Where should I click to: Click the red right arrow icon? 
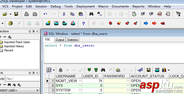pyautogui.click(x=154, y=23)
